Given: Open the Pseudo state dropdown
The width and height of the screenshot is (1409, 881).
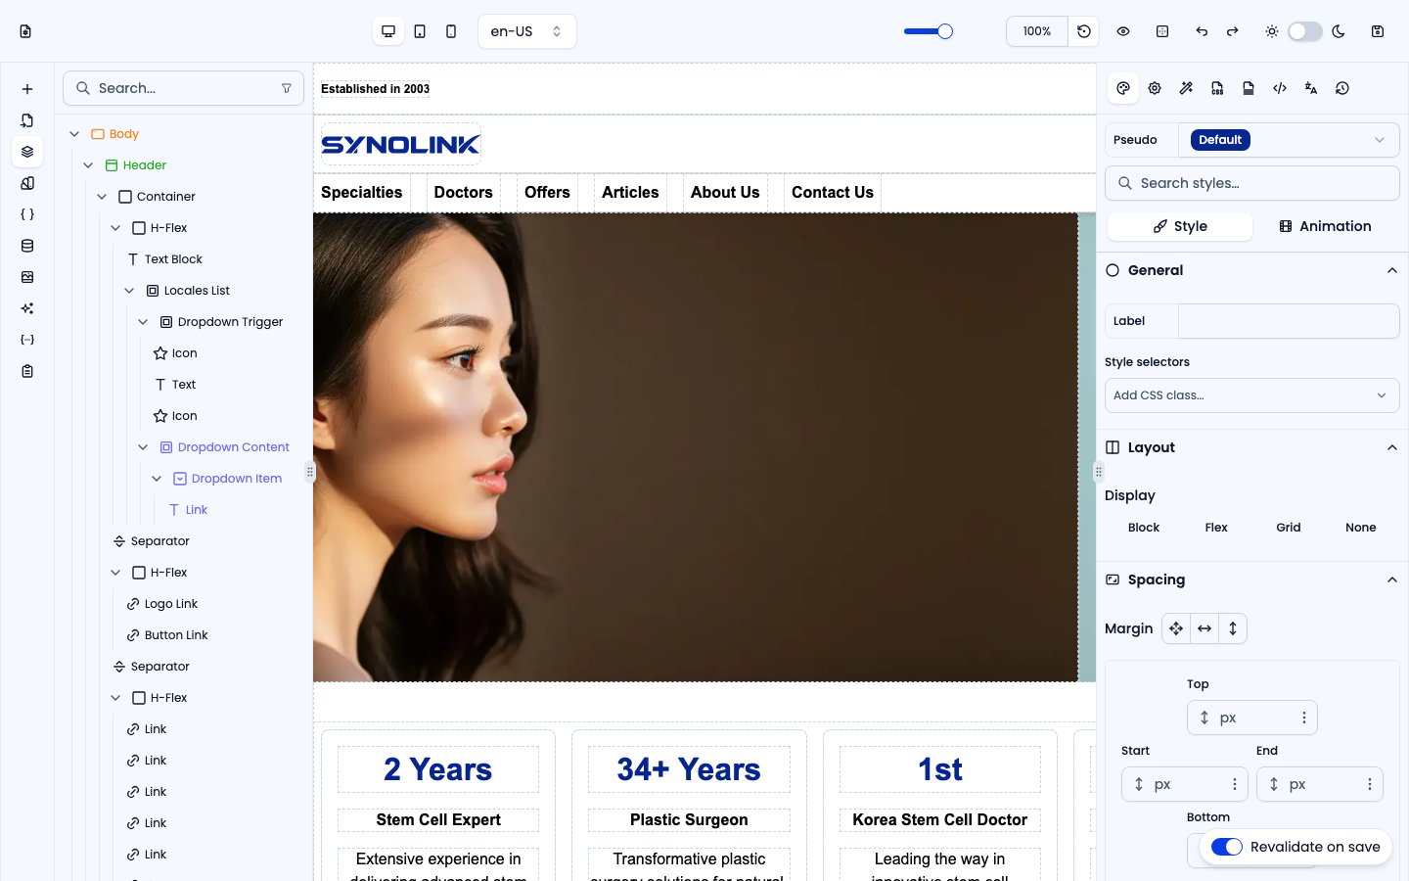Looking at the screenshot, I should click(1289, 140).
